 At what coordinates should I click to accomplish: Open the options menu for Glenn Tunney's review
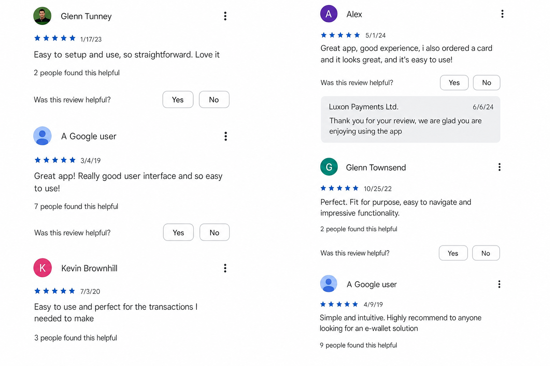click(x=225, y=16)
